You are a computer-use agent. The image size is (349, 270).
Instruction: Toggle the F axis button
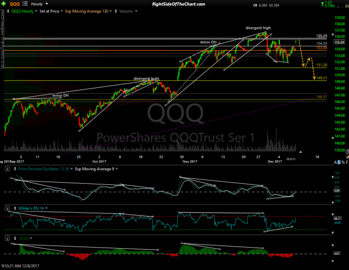coord(347,162)
